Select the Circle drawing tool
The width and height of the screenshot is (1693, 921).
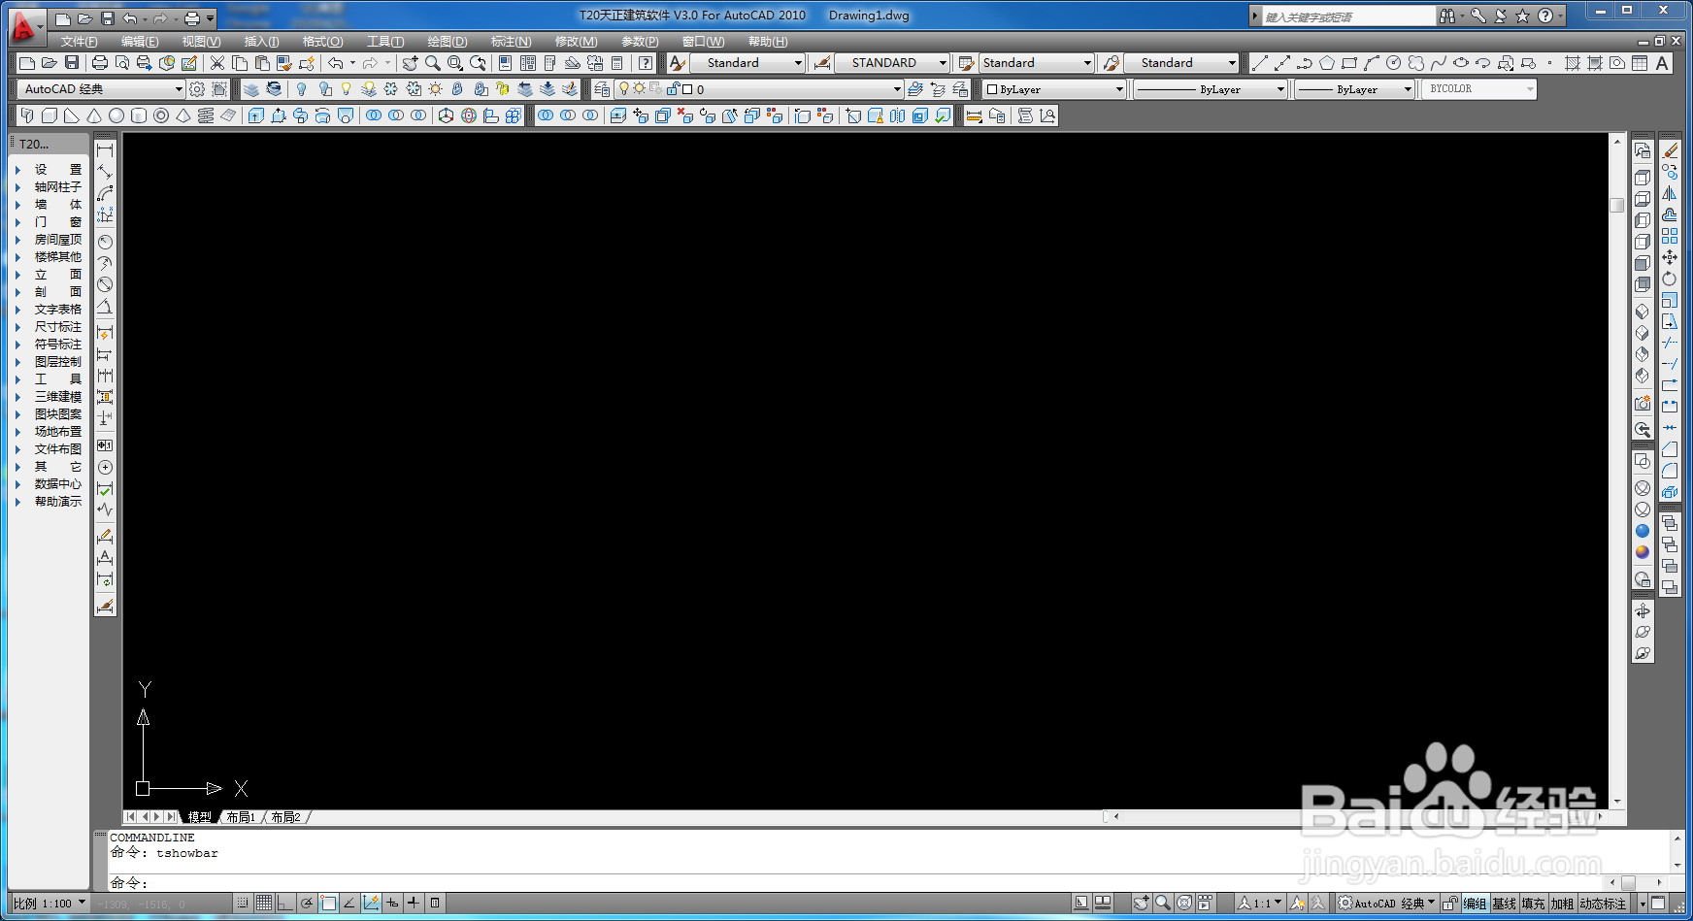(x=1394, y=63)
